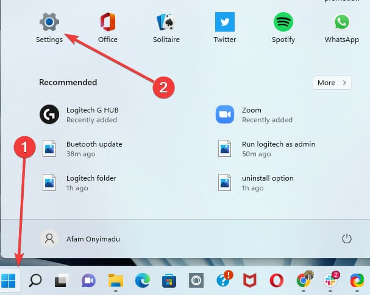Open Zoom recommended app
Image resolution: width=370 pixels, height=295 pixels.
point(255,115)
